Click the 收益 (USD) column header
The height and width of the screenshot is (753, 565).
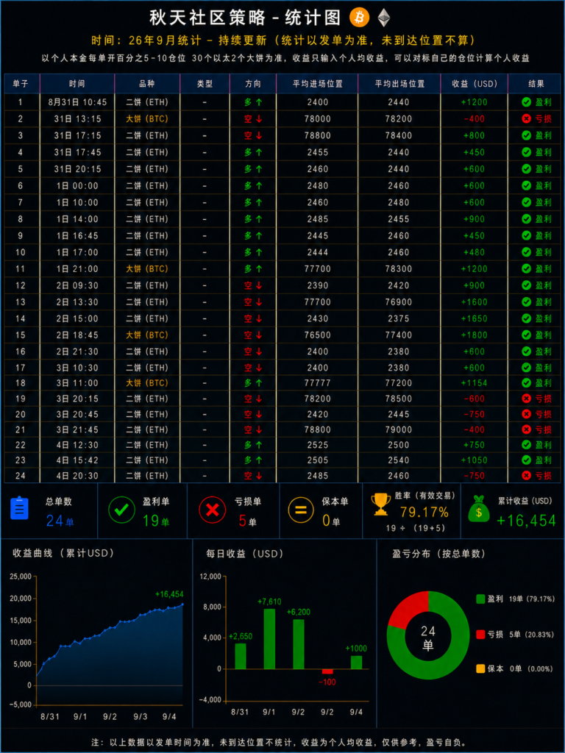[475, 84]
